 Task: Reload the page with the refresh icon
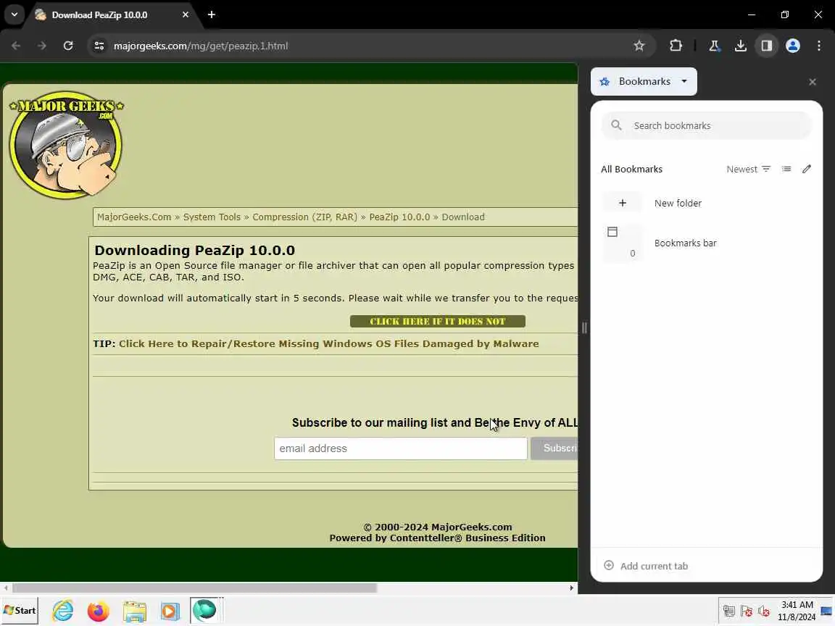click(x=68, y=46)
